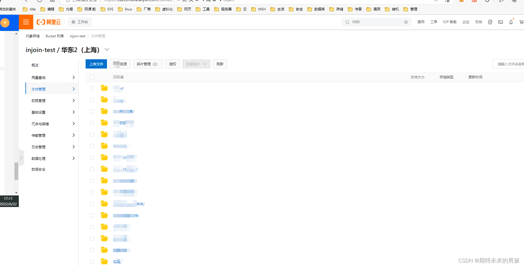
Task: Click the left panel scrollbar thumb
Action: [16, 171]
